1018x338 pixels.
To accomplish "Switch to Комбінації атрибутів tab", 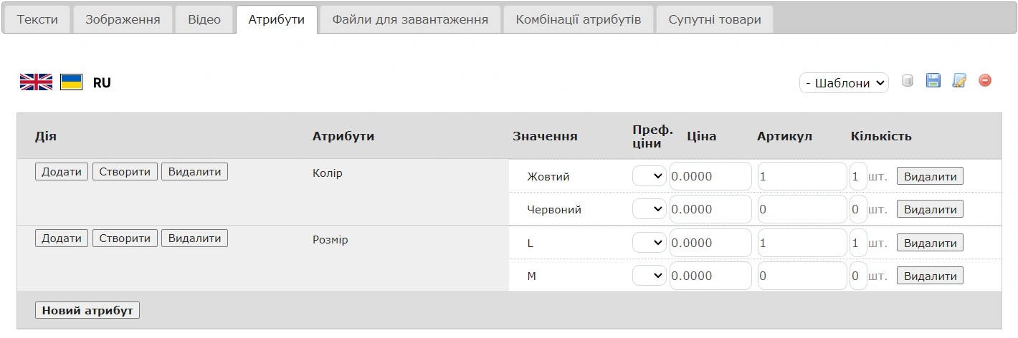I will [x=578, y=20].
